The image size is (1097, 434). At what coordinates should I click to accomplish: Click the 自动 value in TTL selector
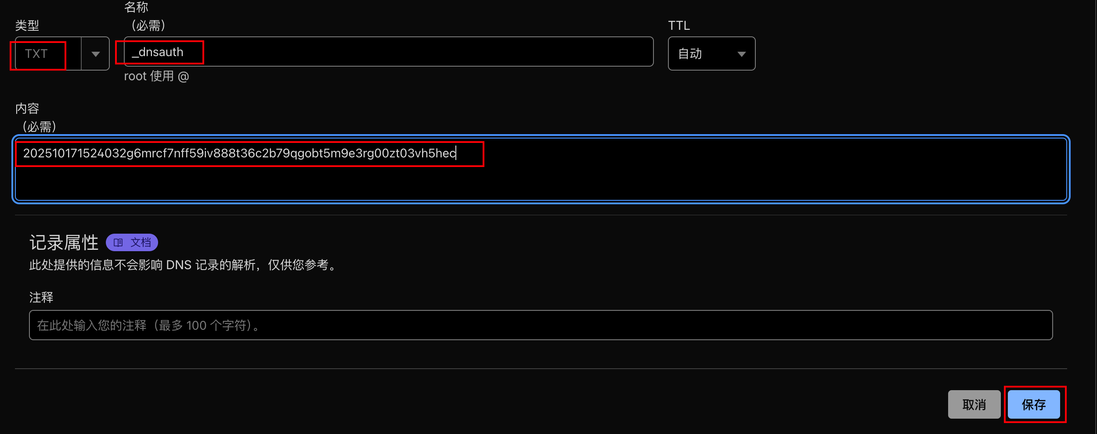(x=690, y=54)
